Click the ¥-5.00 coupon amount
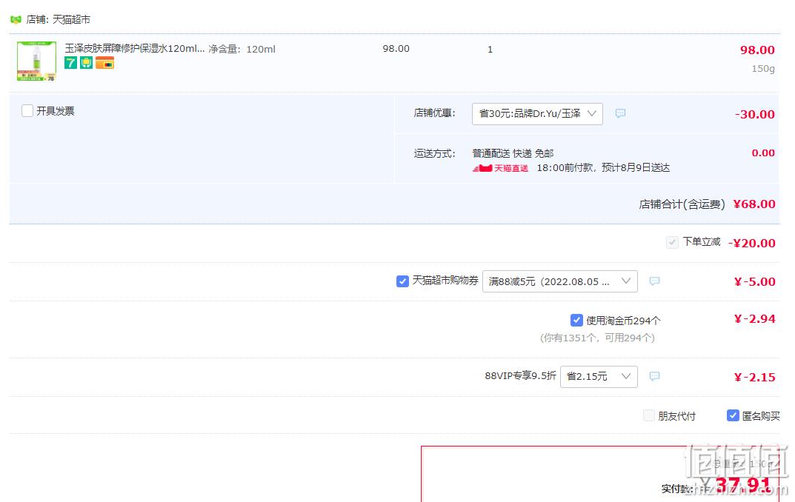 tap(755, 281)
